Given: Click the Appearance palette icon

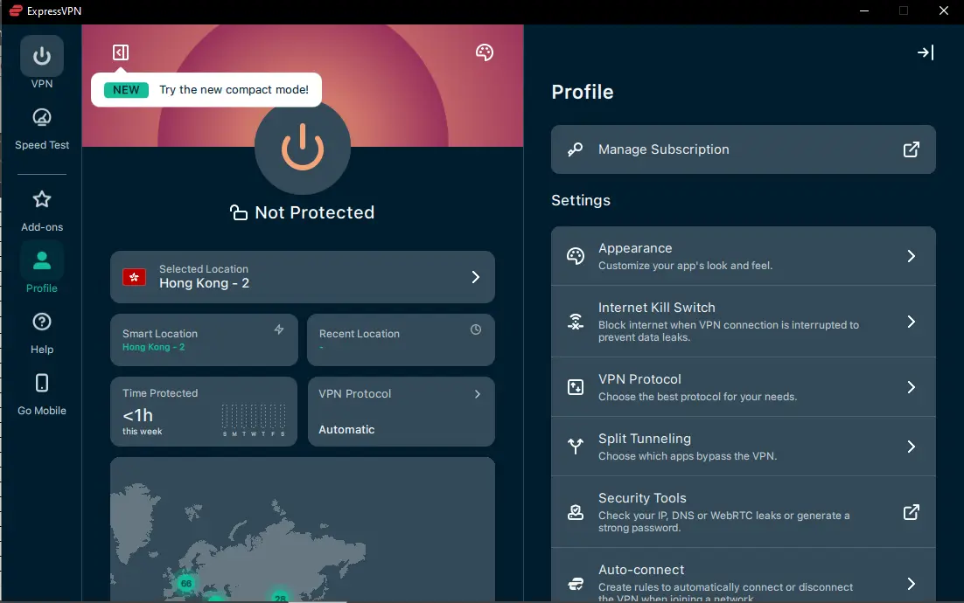Looking at the screenshot, I should [x=576, y=256].
